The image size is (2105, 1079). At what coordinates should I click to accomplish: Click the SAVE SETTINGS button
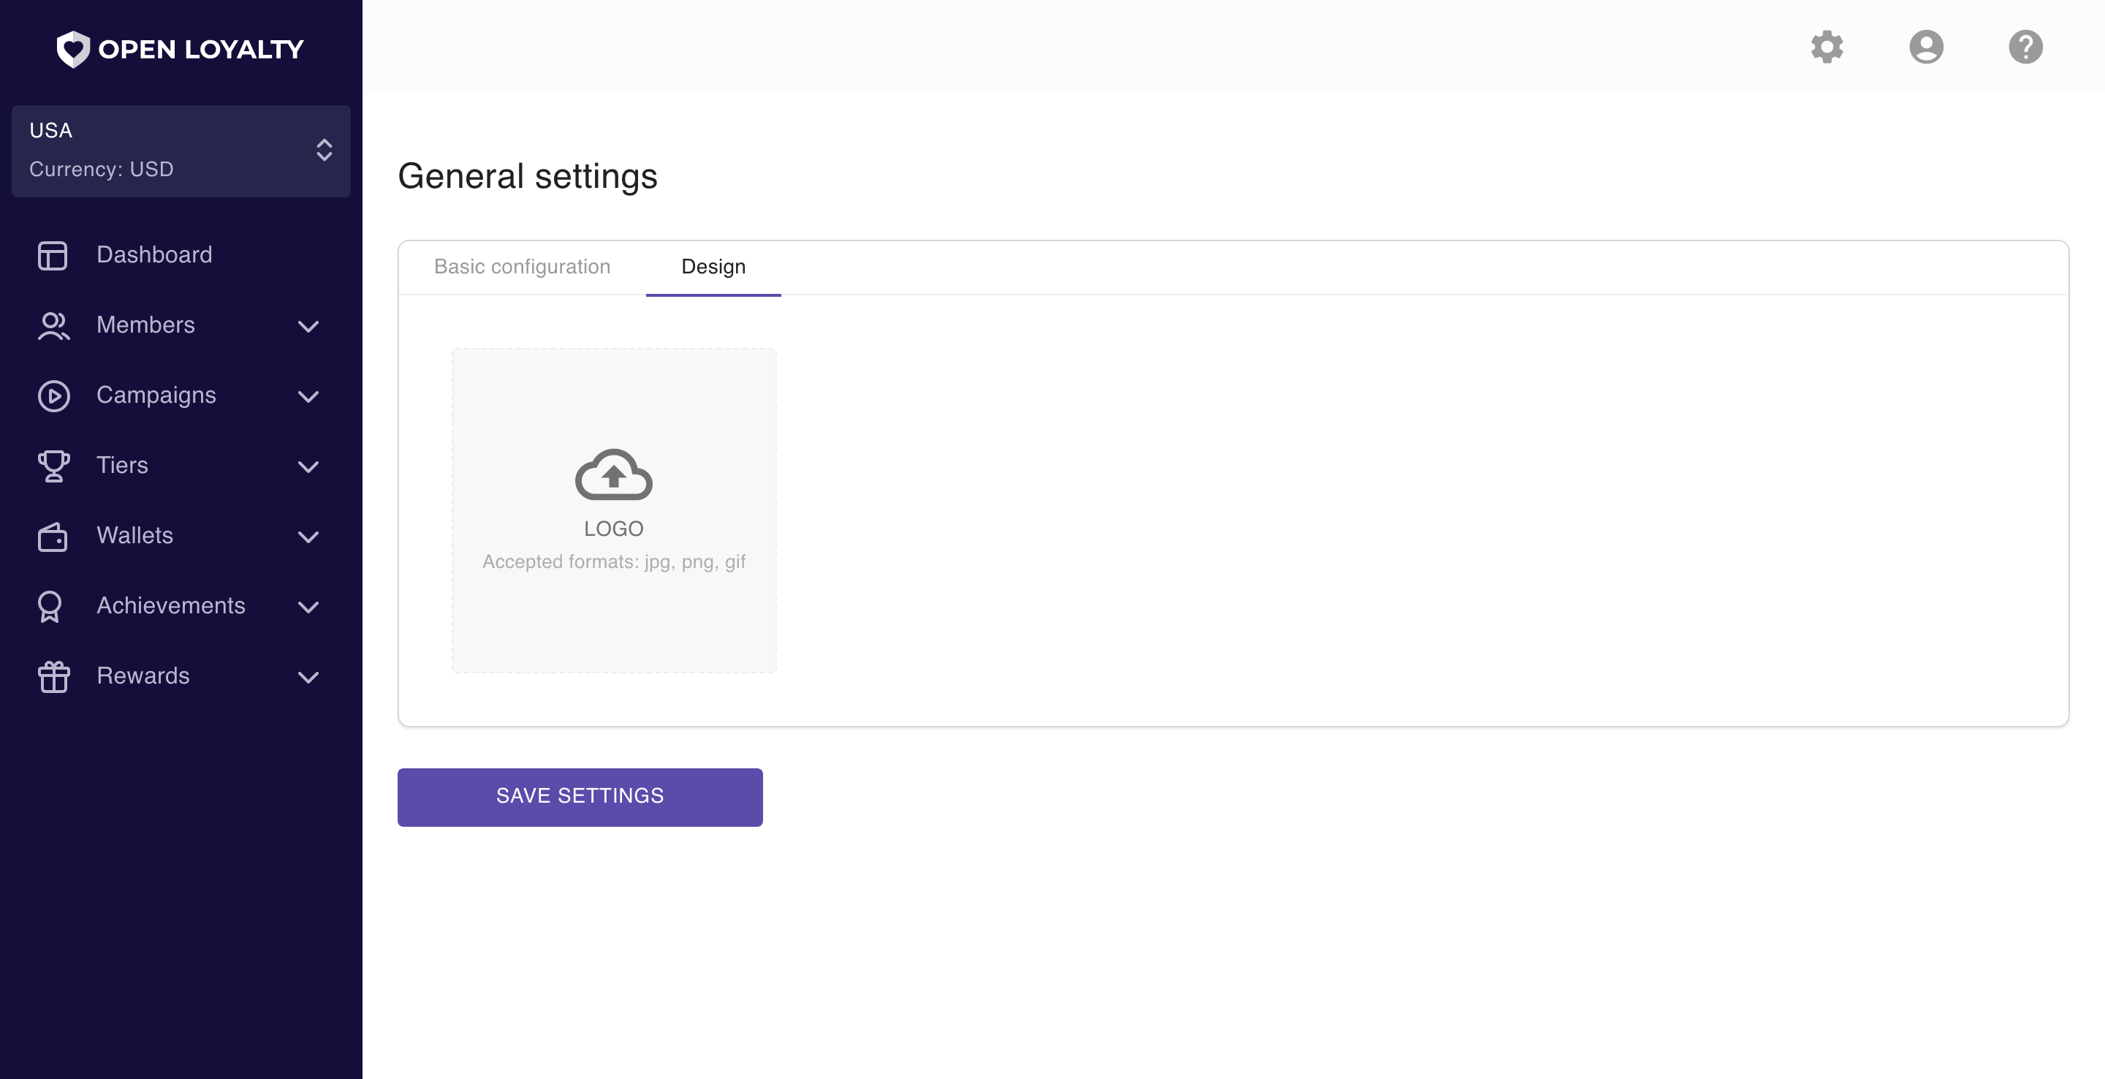(580, 797)
